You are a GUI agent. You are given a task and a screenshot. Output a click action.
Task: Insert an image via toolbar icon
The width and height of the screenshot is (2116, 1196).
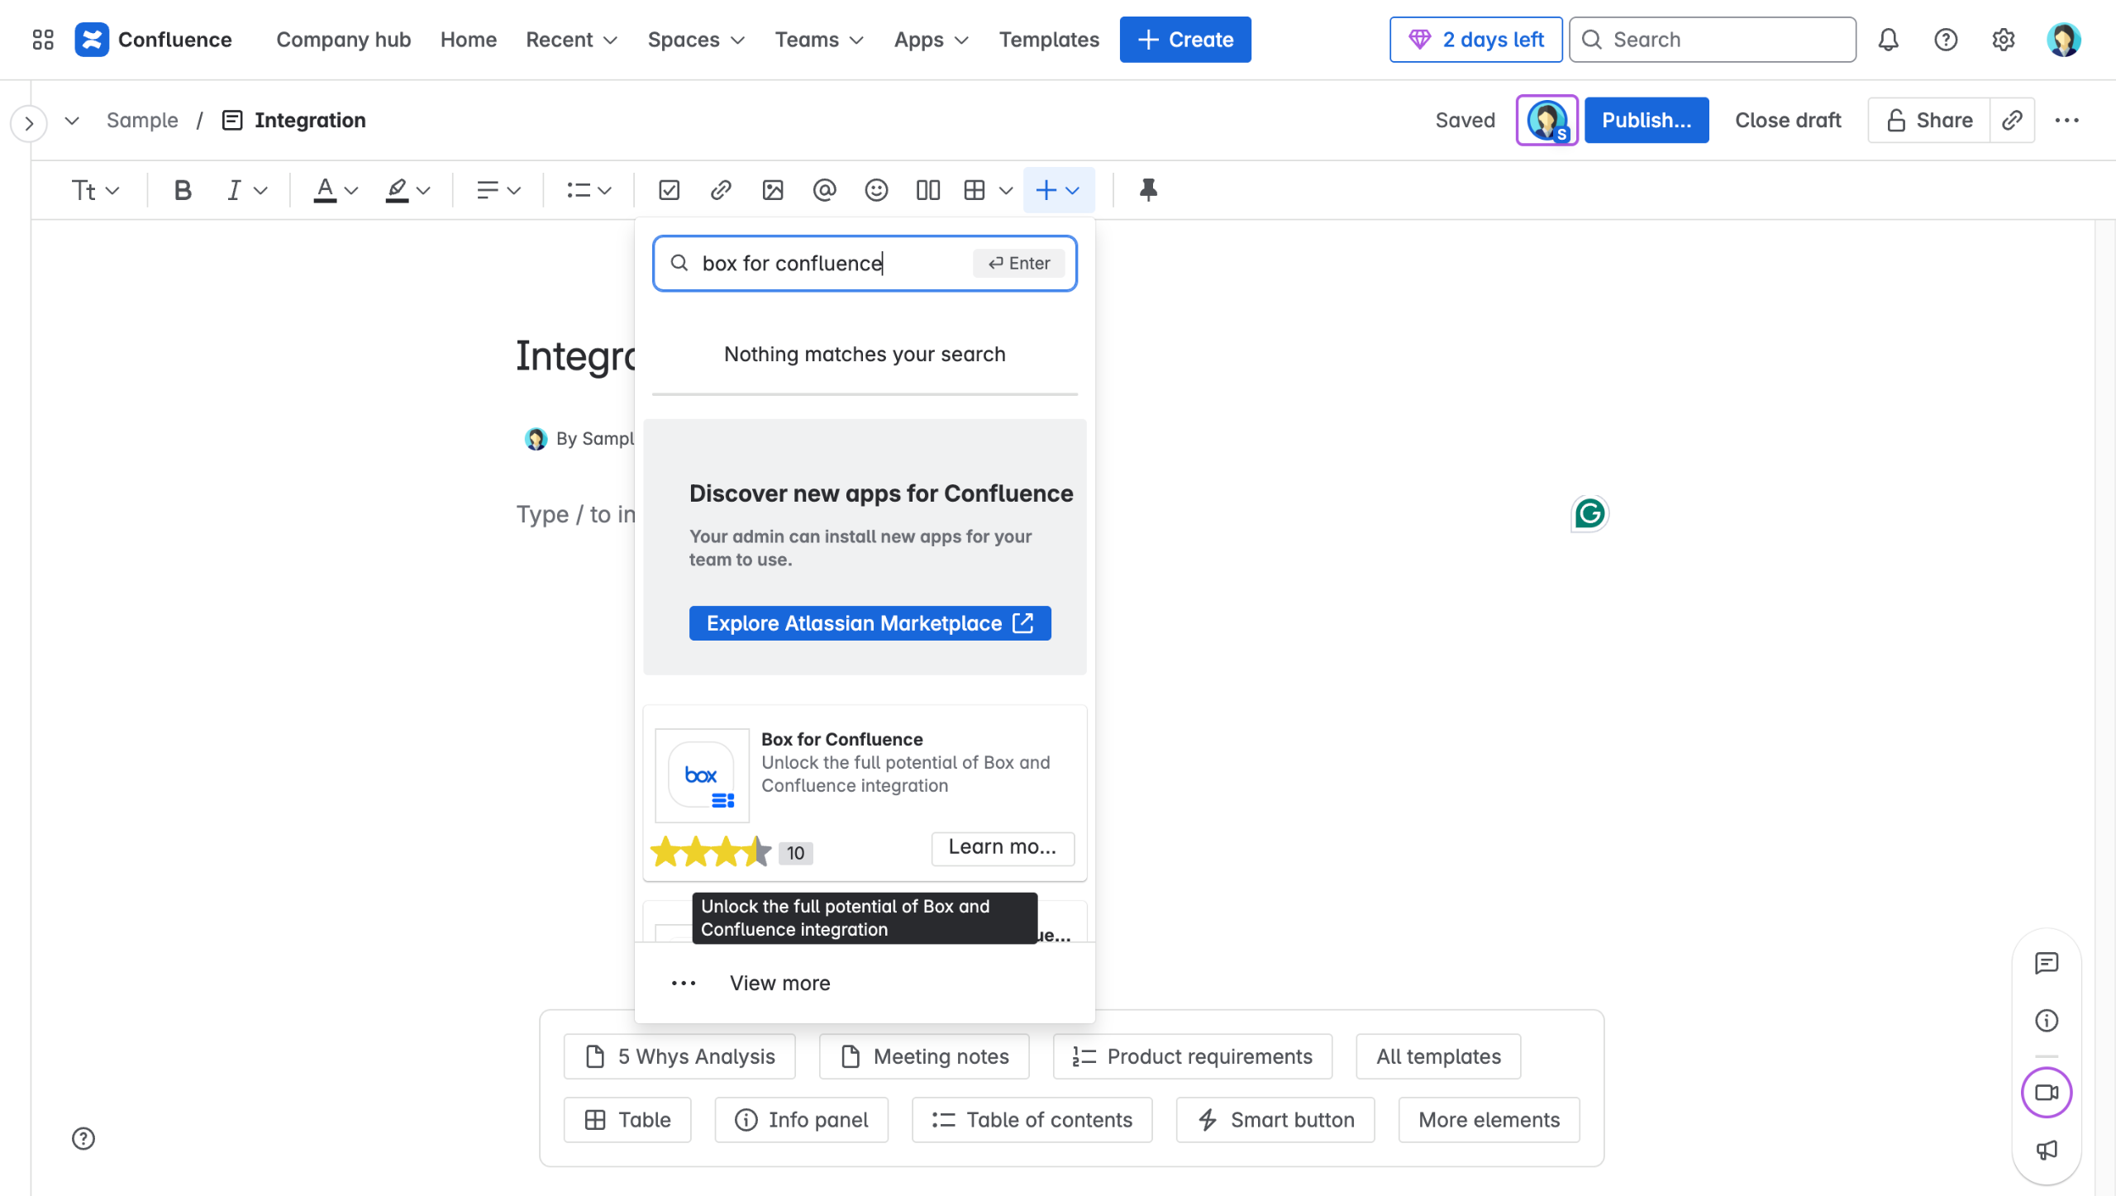tap(773, 191)
